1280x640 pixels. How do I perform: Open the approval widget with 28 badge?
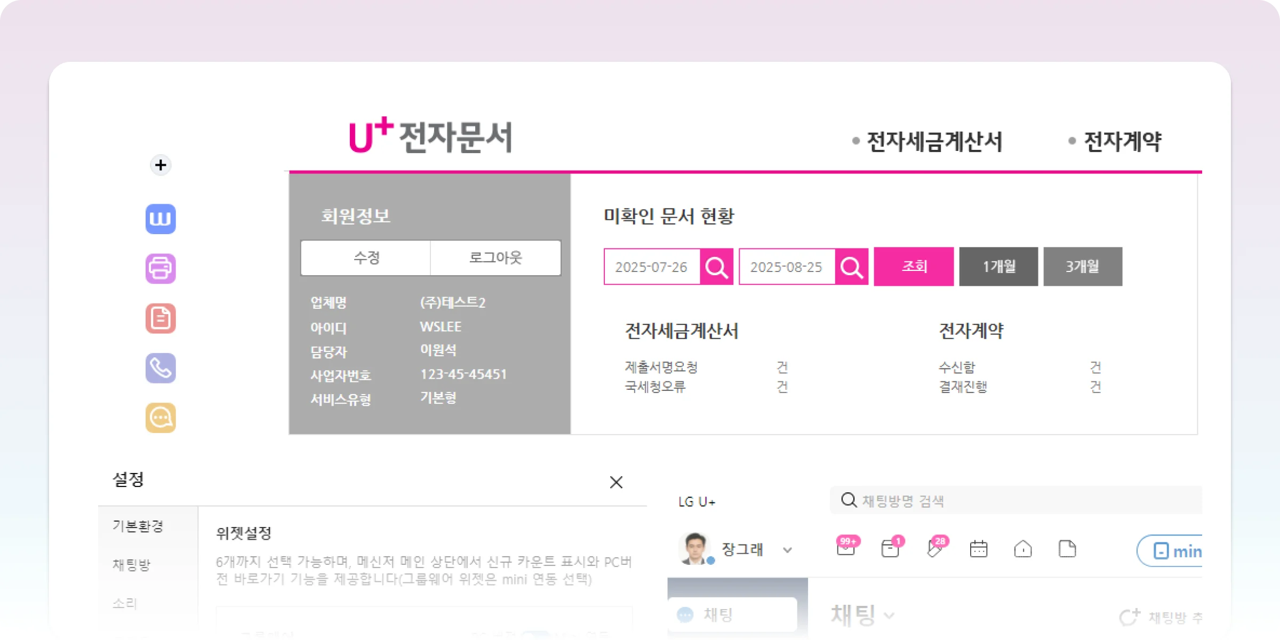click(934, 548)
